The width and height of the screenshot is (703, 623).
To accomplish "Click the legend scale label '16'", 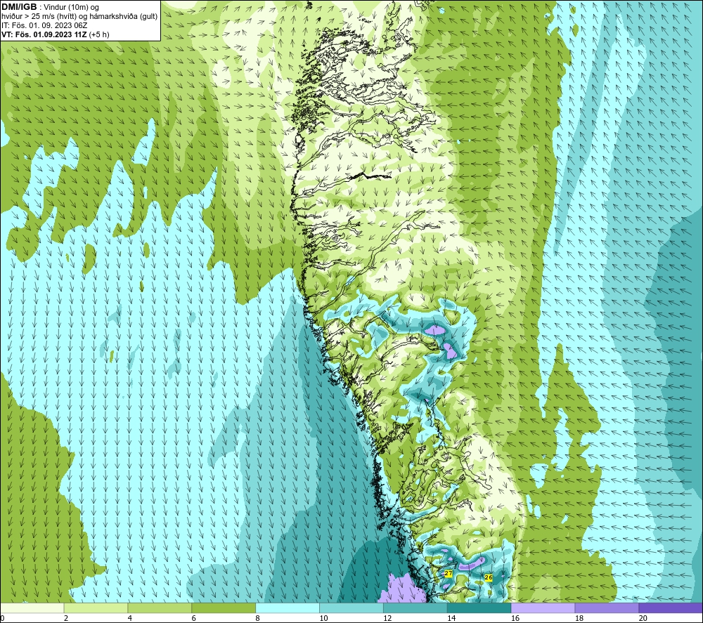I will coord(515,618).
